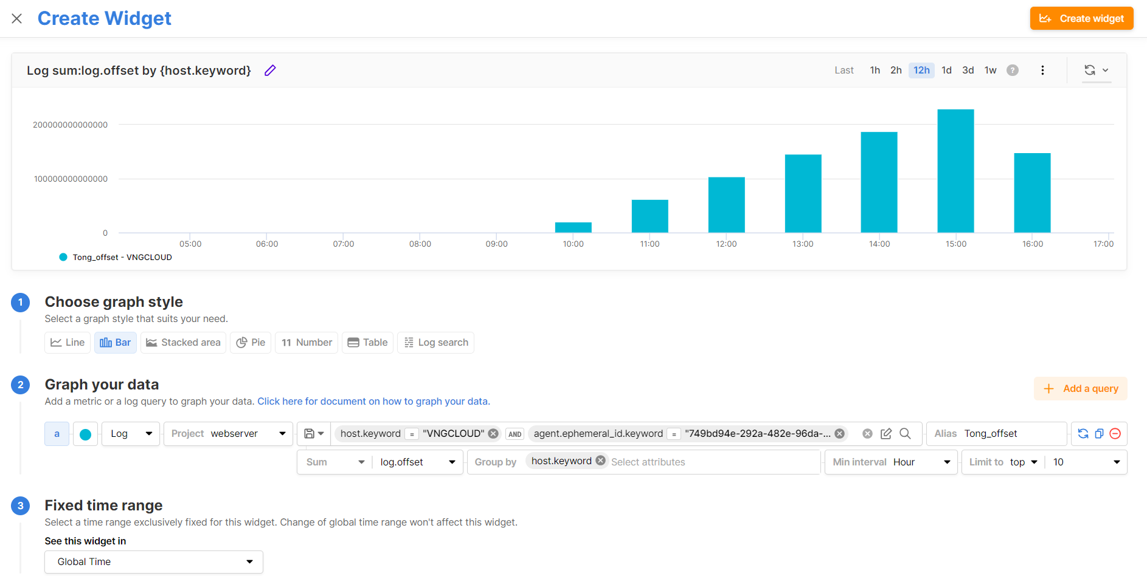This screenshot has width=1147, height=576.
Task: Duplicate query using the copy icon
Action: tap(1099, 434)
